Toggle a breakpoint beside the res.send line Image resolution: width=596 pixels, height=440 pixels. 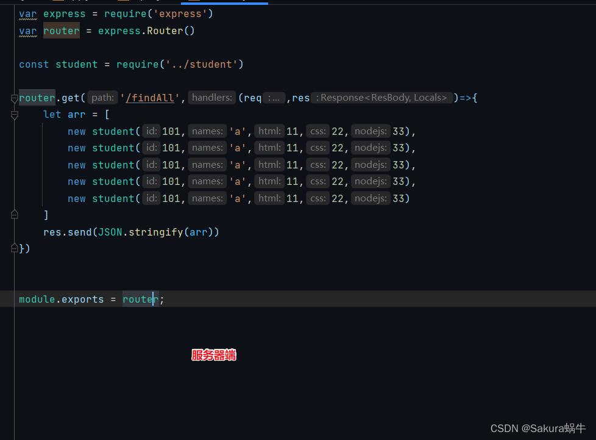pyautogui.click(x=9, y=232)
